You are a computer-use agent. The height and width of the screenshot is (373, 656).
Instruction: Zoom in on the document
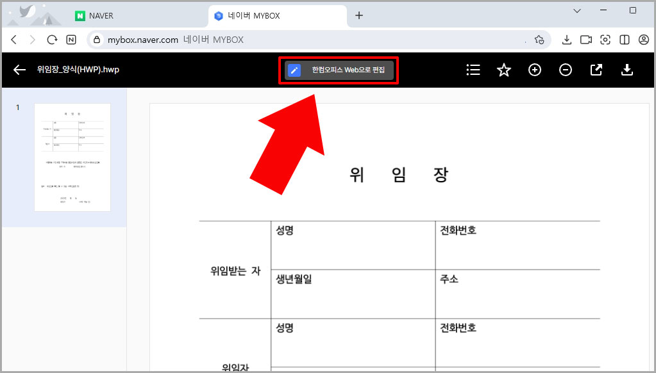(535, 70)
